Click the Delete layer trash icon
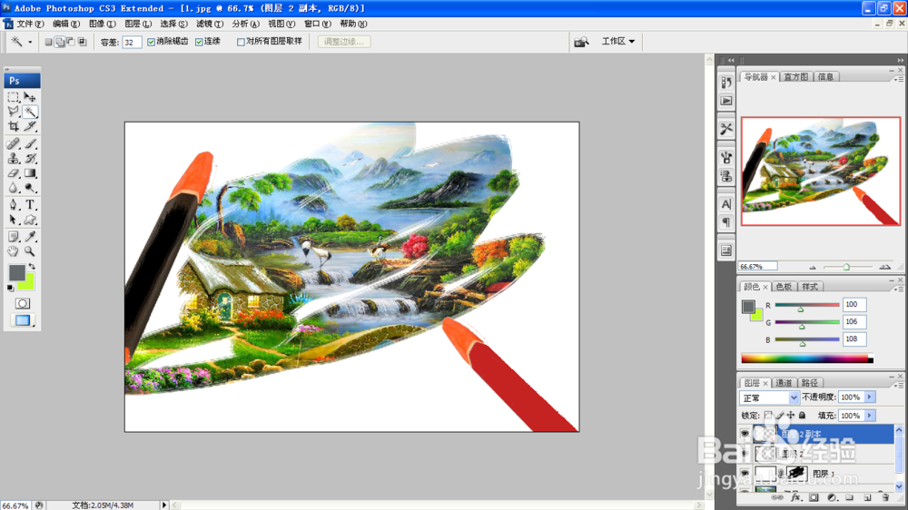908x510 pixels. [x=884, y=497]
